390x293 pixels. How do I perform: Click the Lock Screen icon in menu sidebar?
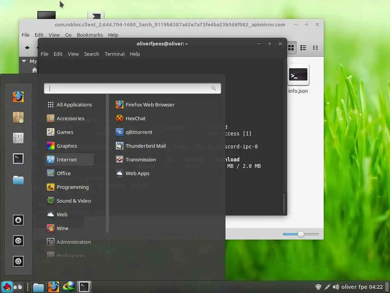[18, 220]
